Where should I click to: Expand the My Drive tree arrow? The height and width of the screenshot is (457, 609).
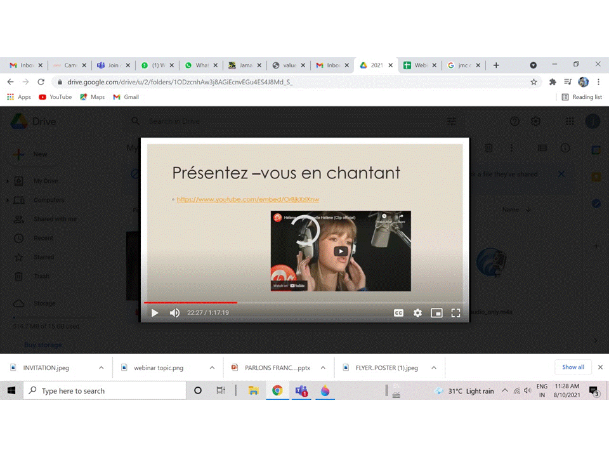tap(8, 181)
